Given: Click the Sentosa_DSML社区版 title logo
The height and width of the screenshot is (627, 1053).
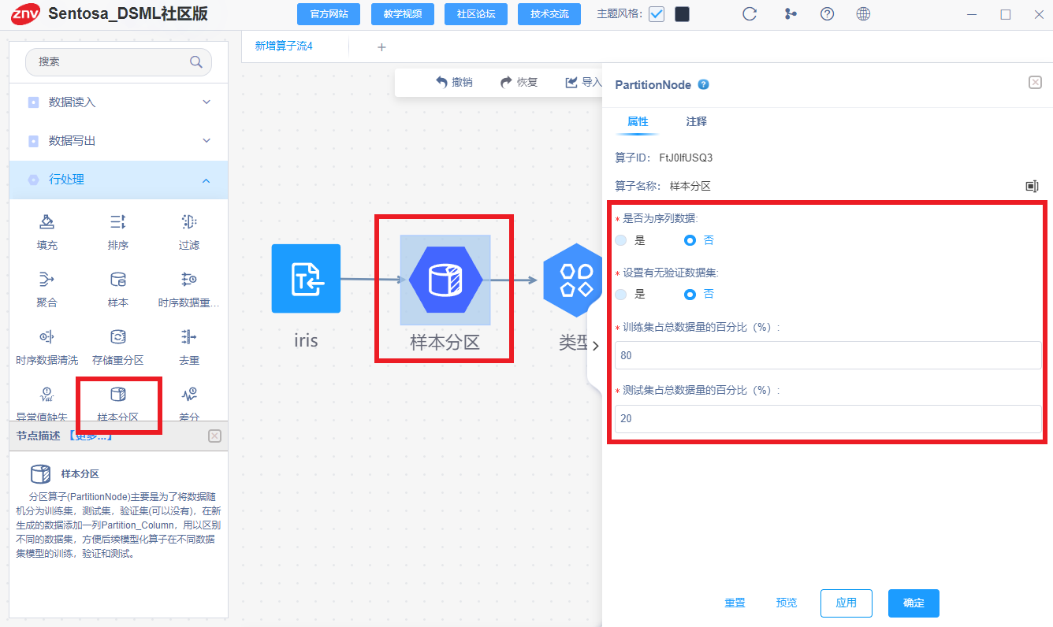Looking at the screenshot, I should click(109, 13).
